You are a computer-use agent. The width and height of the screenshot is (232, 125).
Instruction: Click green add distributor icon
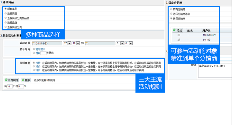(174, 30)
